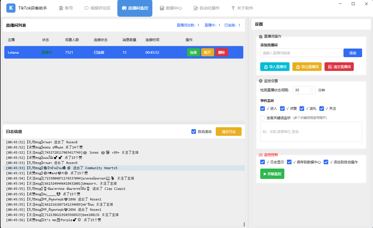Toggle the 送礼 event checkbox

302,109
